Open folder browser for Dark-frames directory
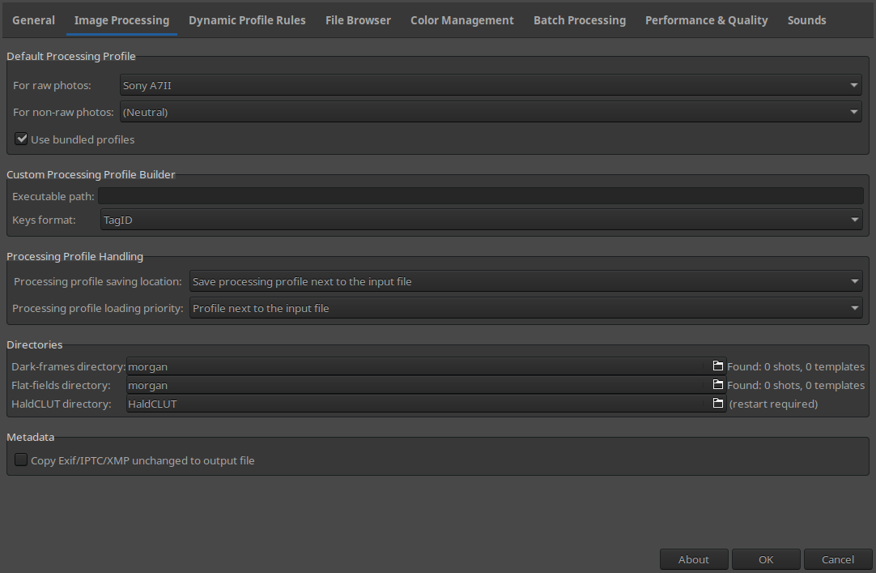The width and height of the screenshot is (876, 573). click(x=718, y=366)
